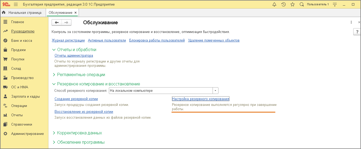This screenshot has width=361, height=149.
Task: Go to the home icon start page
Action: pos(4,13)
